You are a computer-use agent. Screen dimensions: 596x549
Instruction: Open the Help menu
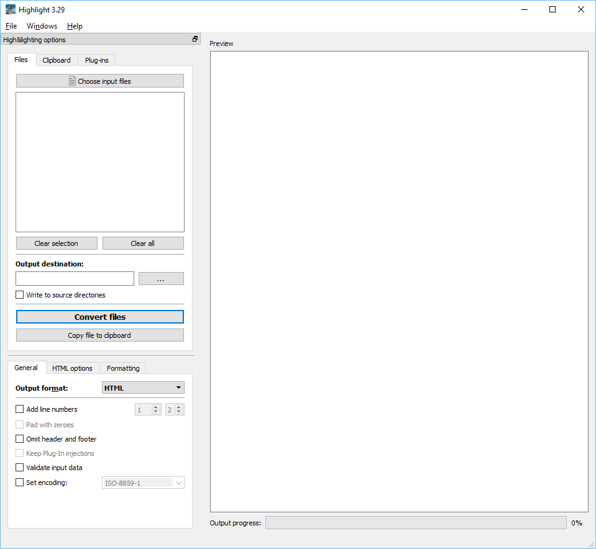tap(75, 26)
